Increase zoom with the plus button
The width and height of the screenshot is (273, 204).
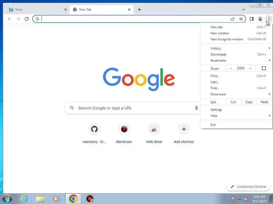(250, 68)
